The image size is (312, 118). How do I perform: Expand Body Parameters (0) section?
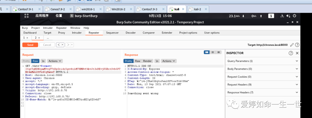263,69
